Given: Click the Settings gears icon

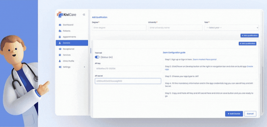Looking at the screenshot, I should 60,67.
